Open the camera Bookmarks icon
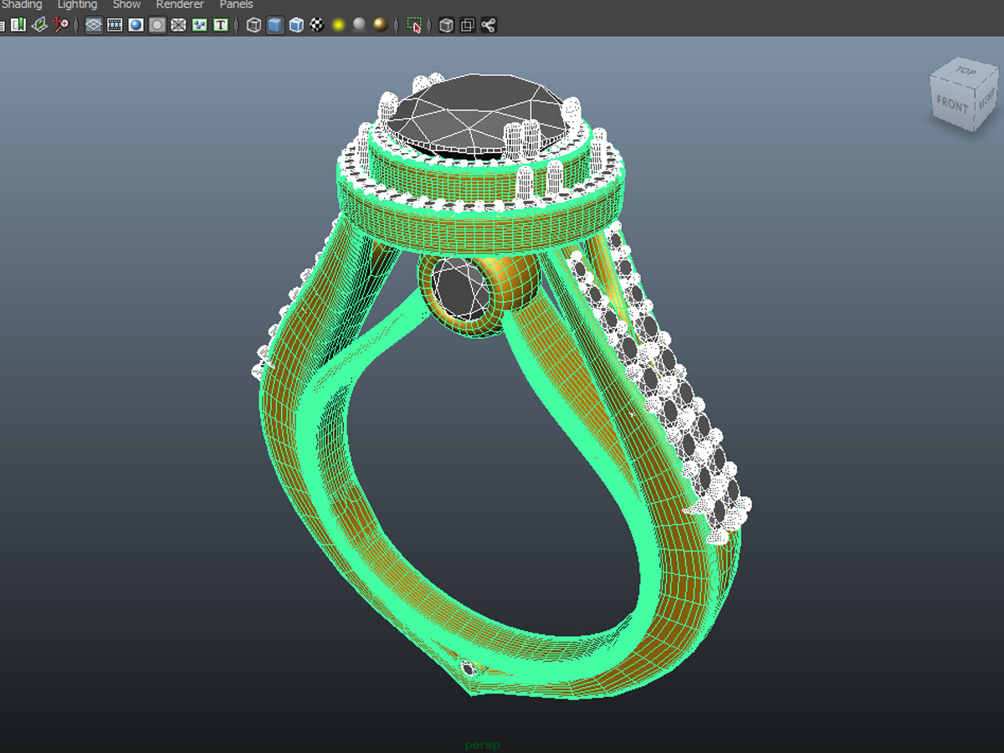1004x753 pixels. tap(18, 25)
